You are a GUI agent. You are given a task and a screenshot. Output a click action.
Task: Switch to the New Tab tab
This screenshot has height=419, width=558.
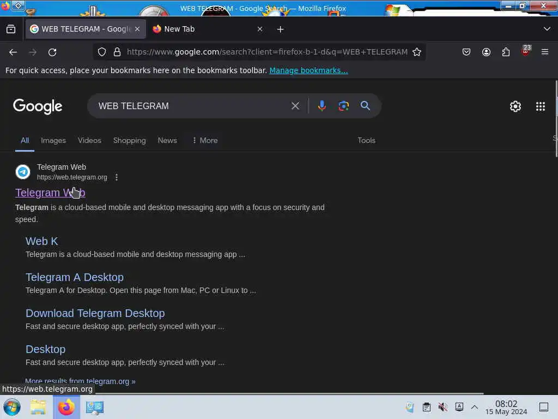[208, 29]
